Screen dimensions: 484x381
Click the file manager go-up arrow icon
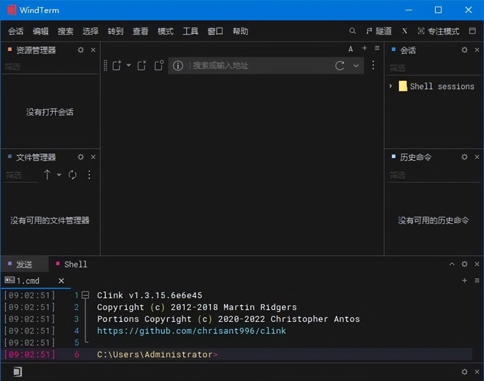[47, 175]
